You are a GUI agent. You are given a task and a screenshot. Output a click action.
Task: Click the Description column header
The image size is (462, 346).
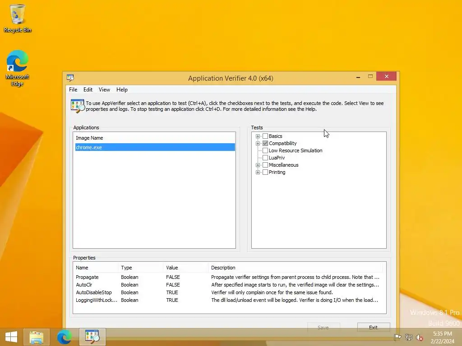(296, 268)
